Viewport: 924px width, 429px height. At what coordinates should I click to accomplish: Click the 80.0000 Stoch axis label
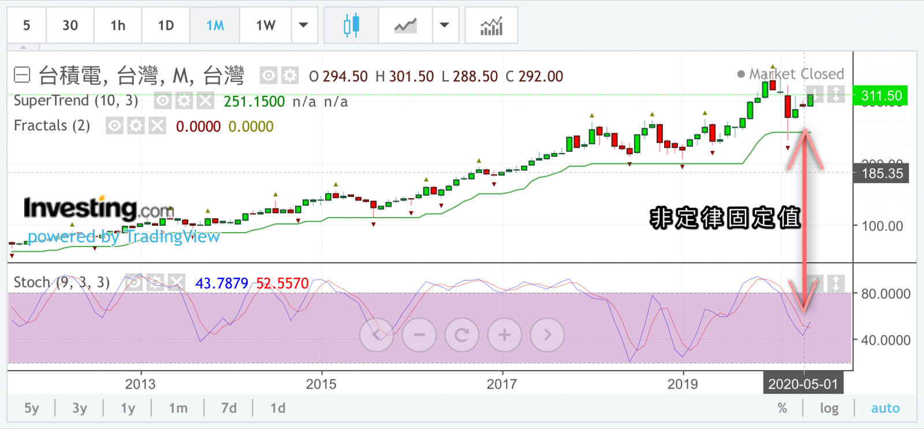(x=886, y=294)
